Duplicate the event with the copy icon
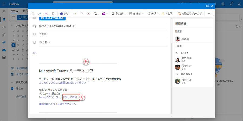Screen dimensions: 243x121 pyautogui.click(x=53, y=14)
